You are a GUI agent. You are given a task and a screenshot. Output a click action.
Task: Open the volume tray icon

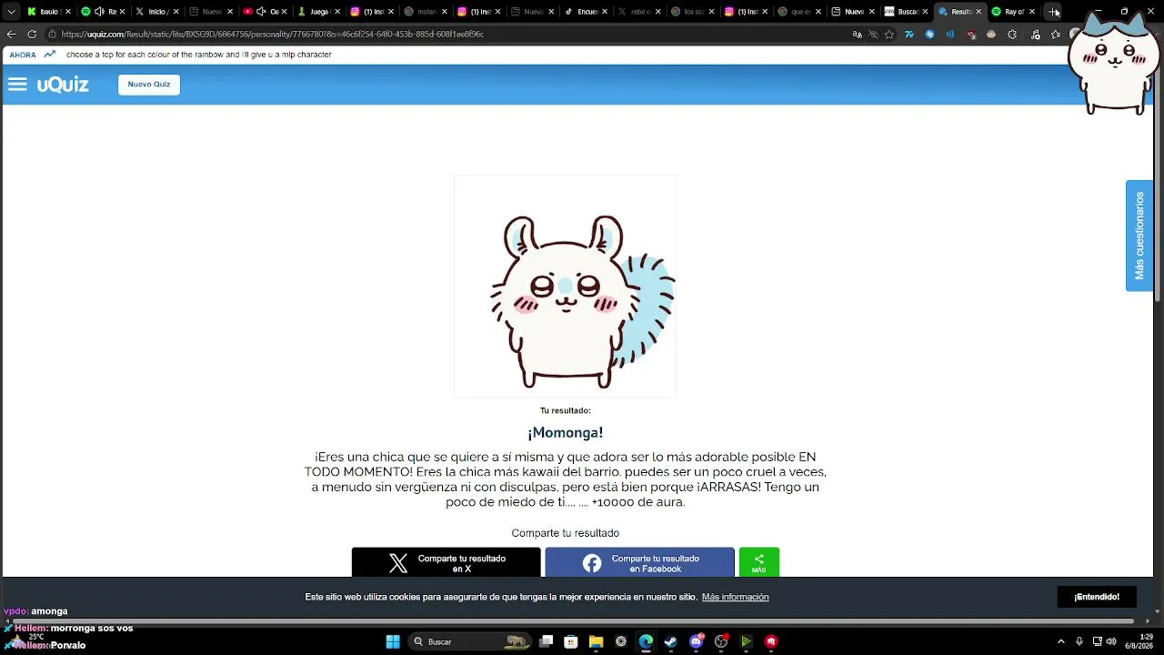click(1111, 641)
